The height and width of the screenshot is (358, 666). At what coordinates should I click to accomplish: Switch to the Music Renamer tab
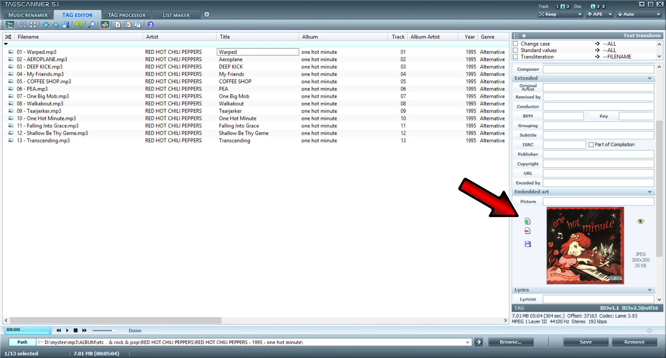coord(28,15)
